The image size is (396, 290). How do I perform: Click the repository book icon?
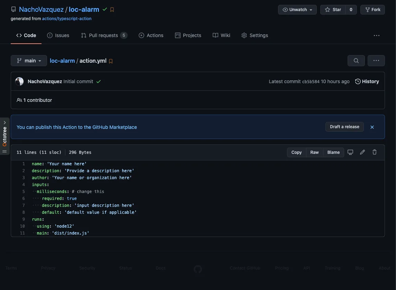13,9
